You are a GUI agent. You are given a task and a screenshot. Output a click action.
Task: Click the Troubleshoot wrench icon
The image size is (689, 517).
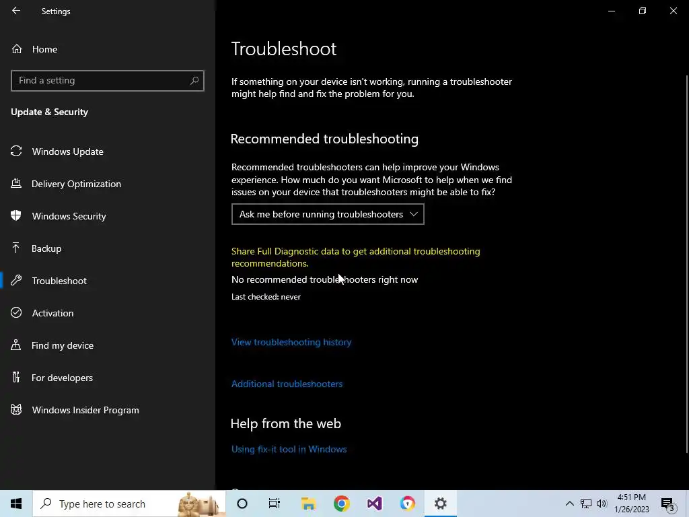tap(16, 280)
